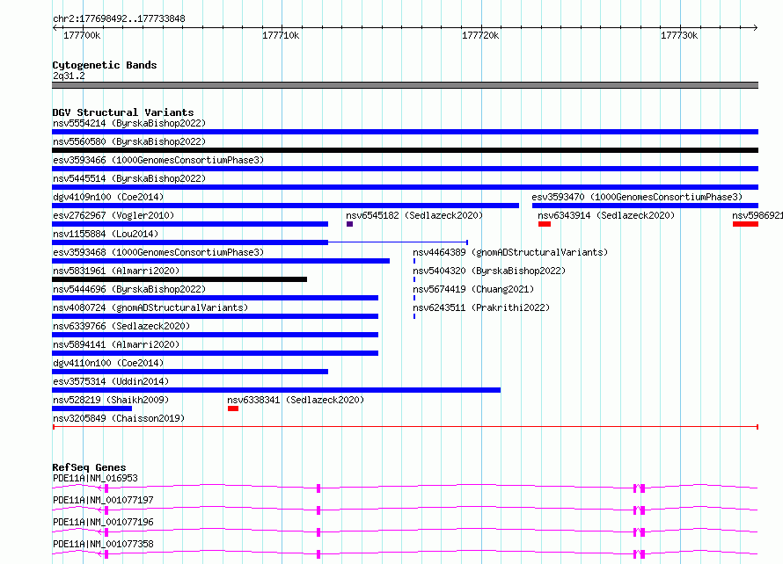Click nsv3205849 (Chaisson2019) label

pos(119,418)
